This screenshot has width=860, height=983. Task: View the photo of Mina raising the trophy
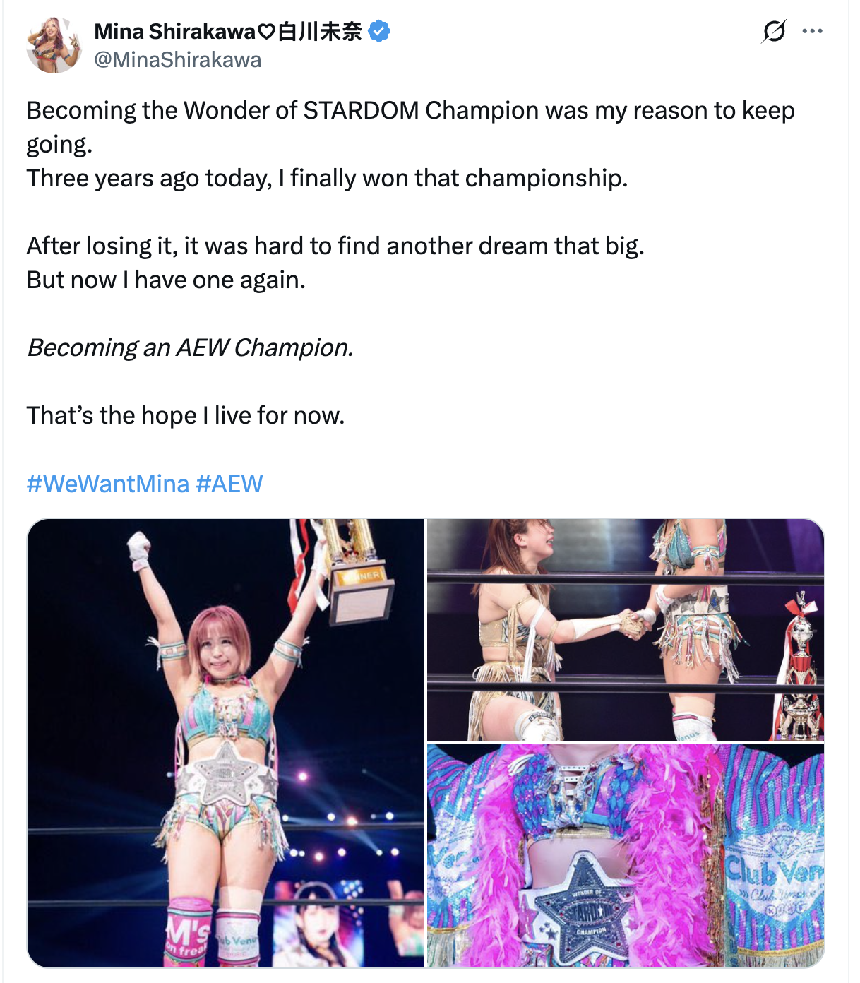226,743
